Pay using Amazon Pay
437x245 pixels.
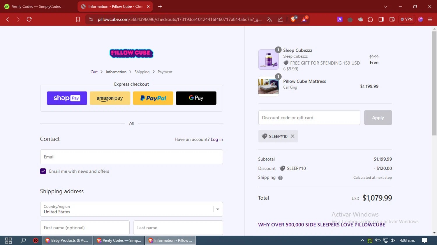click(110, 98)
